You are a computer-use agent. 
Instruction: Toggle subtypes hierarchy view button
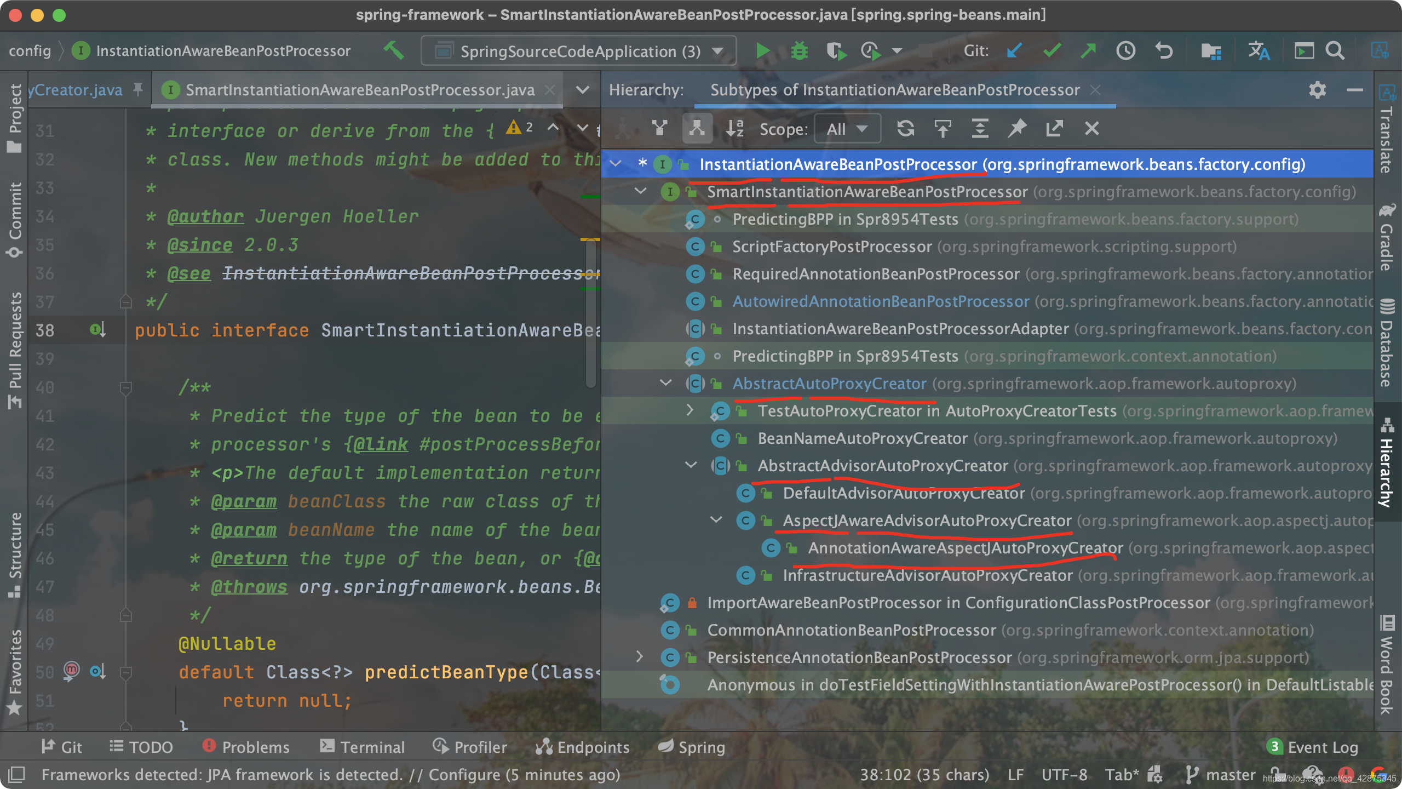coord(697,129)
